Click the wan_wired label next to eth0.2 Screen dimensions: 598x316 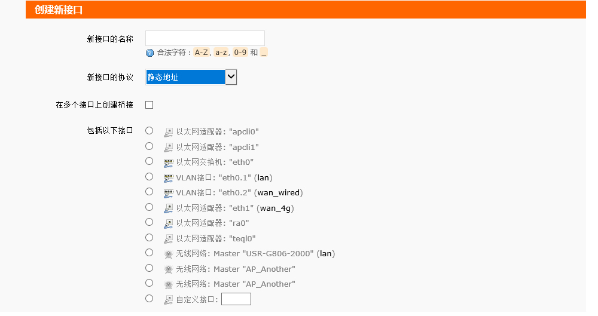click(279, 193)
